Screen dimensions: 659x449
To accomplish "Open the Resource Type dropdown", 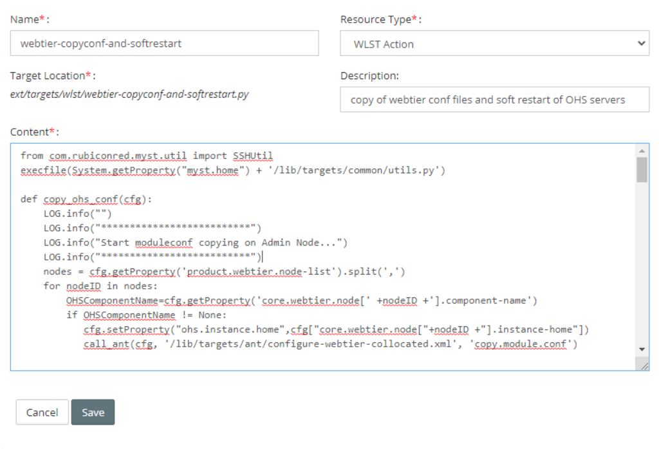I will click(494, 43).
